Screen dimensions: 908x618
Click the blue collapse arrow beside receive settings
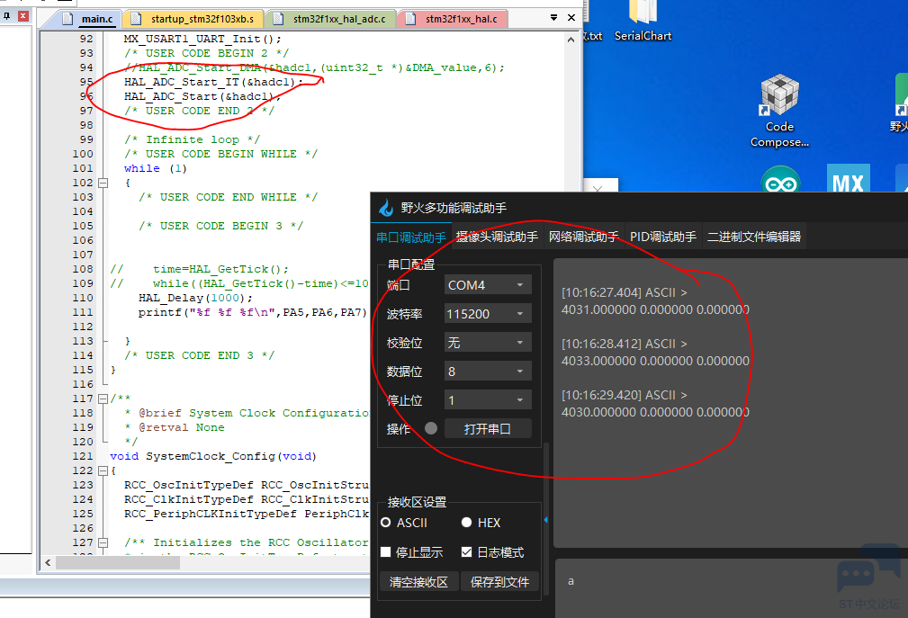(x=546, y=520)
